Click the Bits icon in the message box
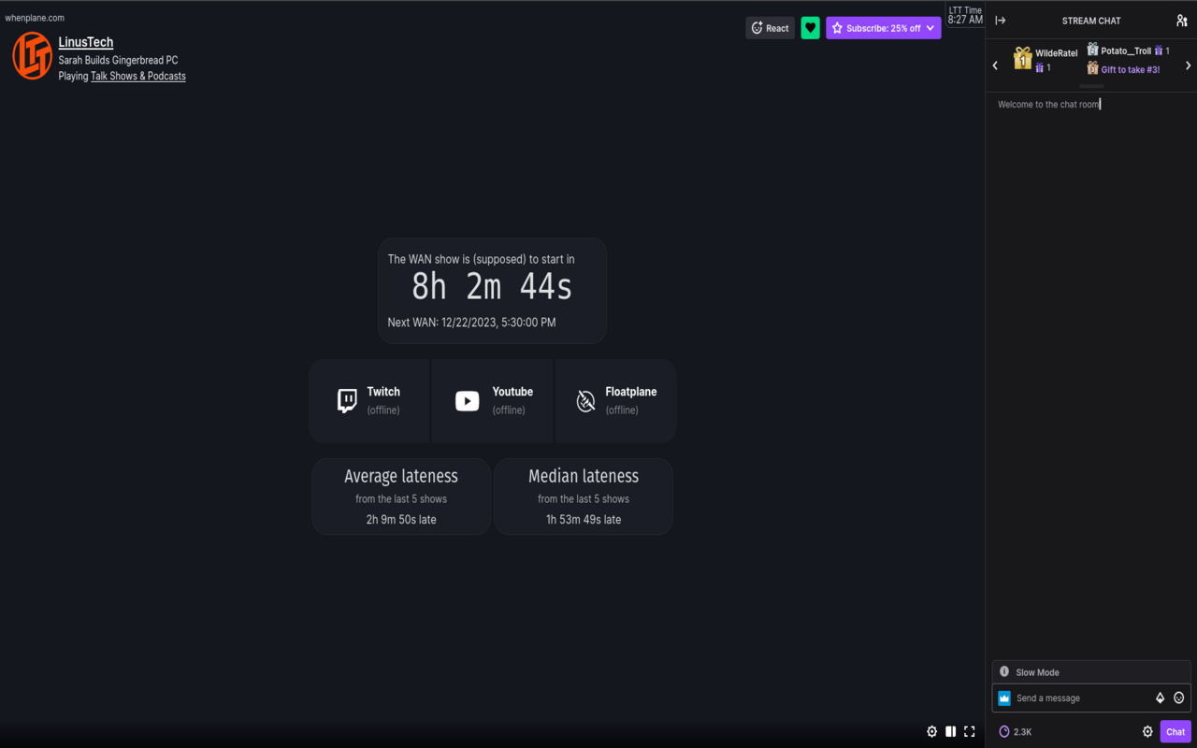This screenshot has width=1197, height=748. [1160, 698]
